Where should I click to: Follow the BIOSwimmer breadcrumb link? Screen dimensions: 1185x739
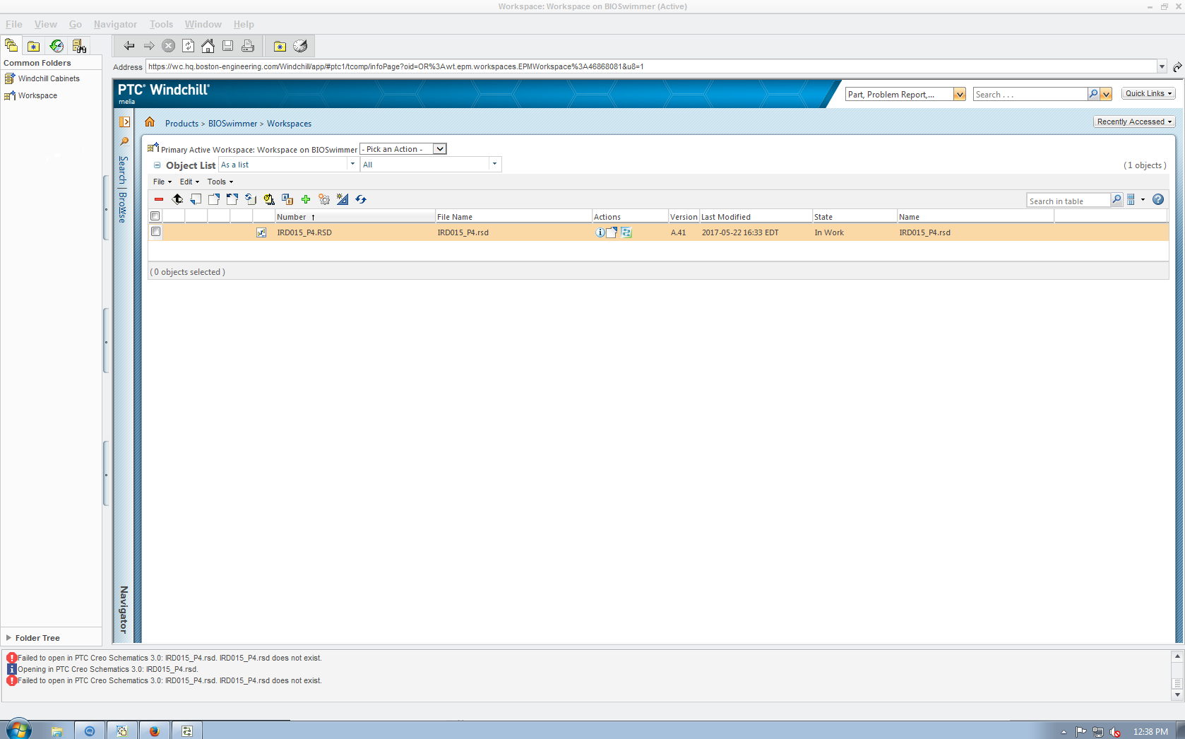click(232, 124)
